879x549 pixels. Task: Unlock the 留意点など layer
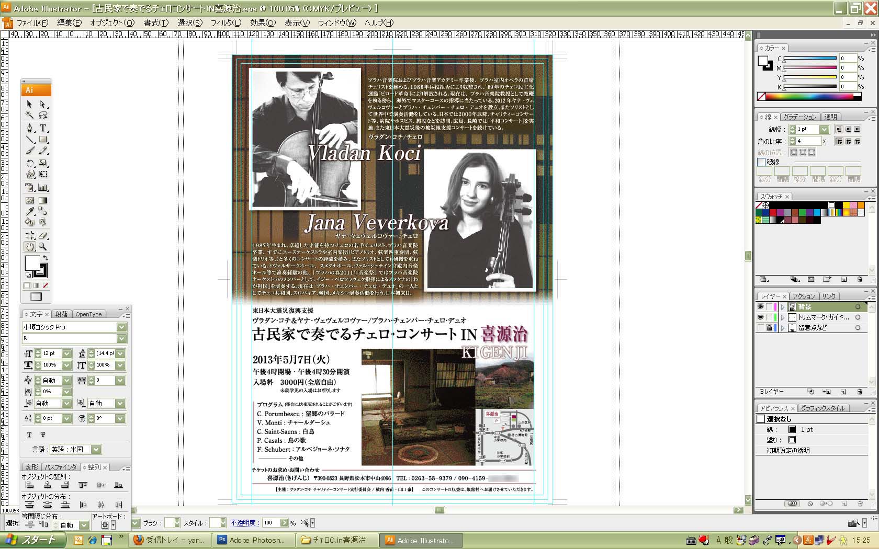(x=769, y=328)
